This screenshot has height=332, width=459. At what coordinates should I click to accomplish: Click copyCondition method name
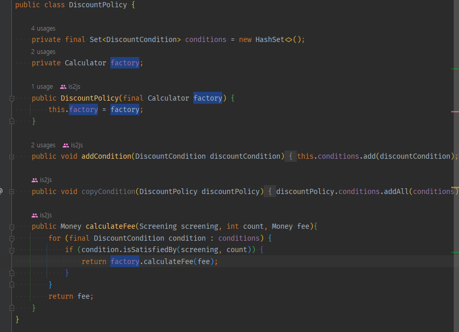pyautogui.click(x=108, y=191)
